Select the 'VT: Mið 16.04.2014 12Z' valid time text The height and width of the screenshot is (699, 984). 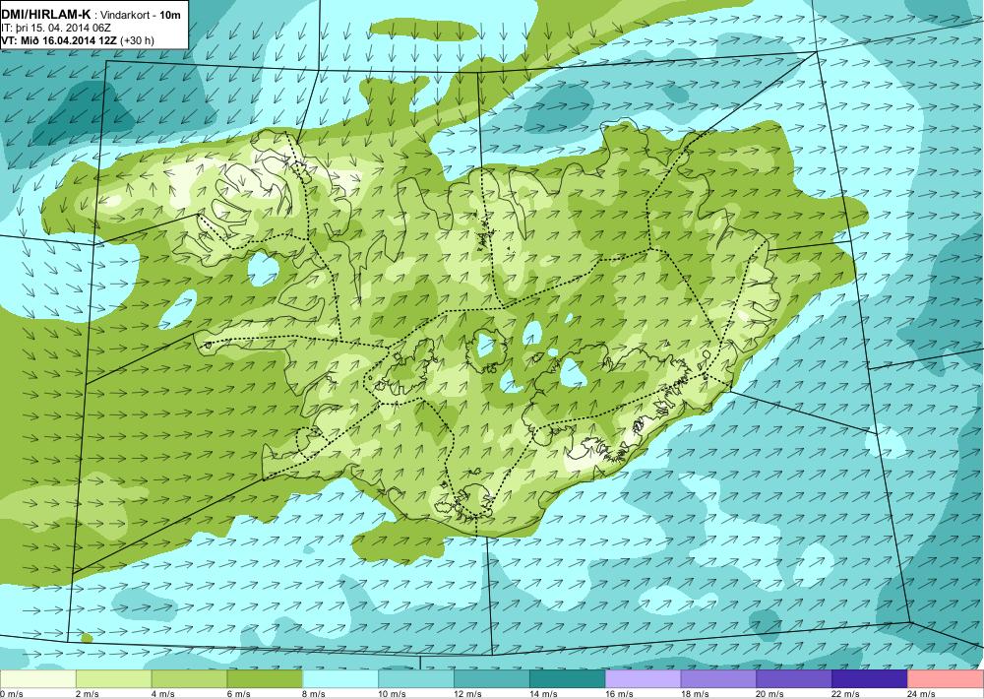(60, 40)
